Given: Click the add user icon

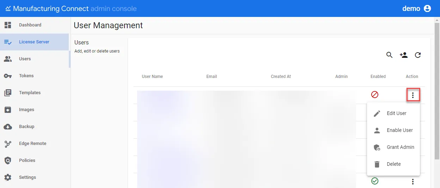Looking at the screenshot, I should (x=404, y=55).
